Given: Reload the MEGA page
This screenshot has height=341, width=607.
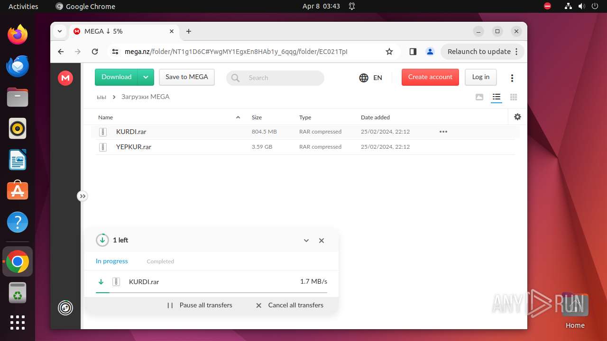Looking at the screenshot, I should tap(95, 52).
